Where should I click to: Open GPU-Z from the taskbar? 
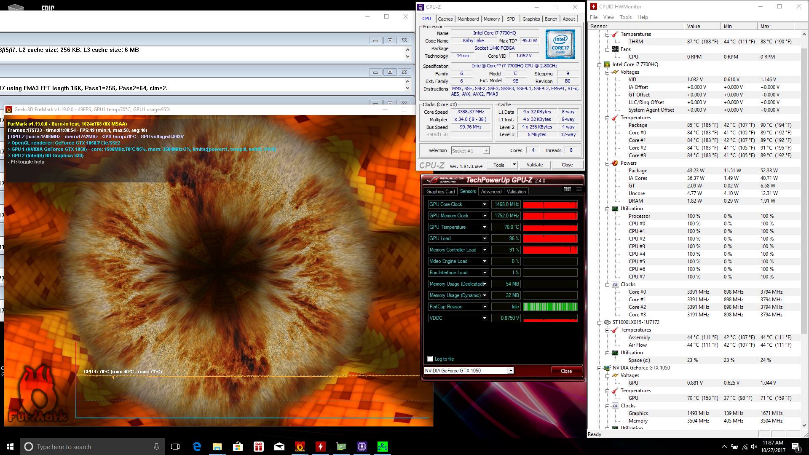coord(341,447)
